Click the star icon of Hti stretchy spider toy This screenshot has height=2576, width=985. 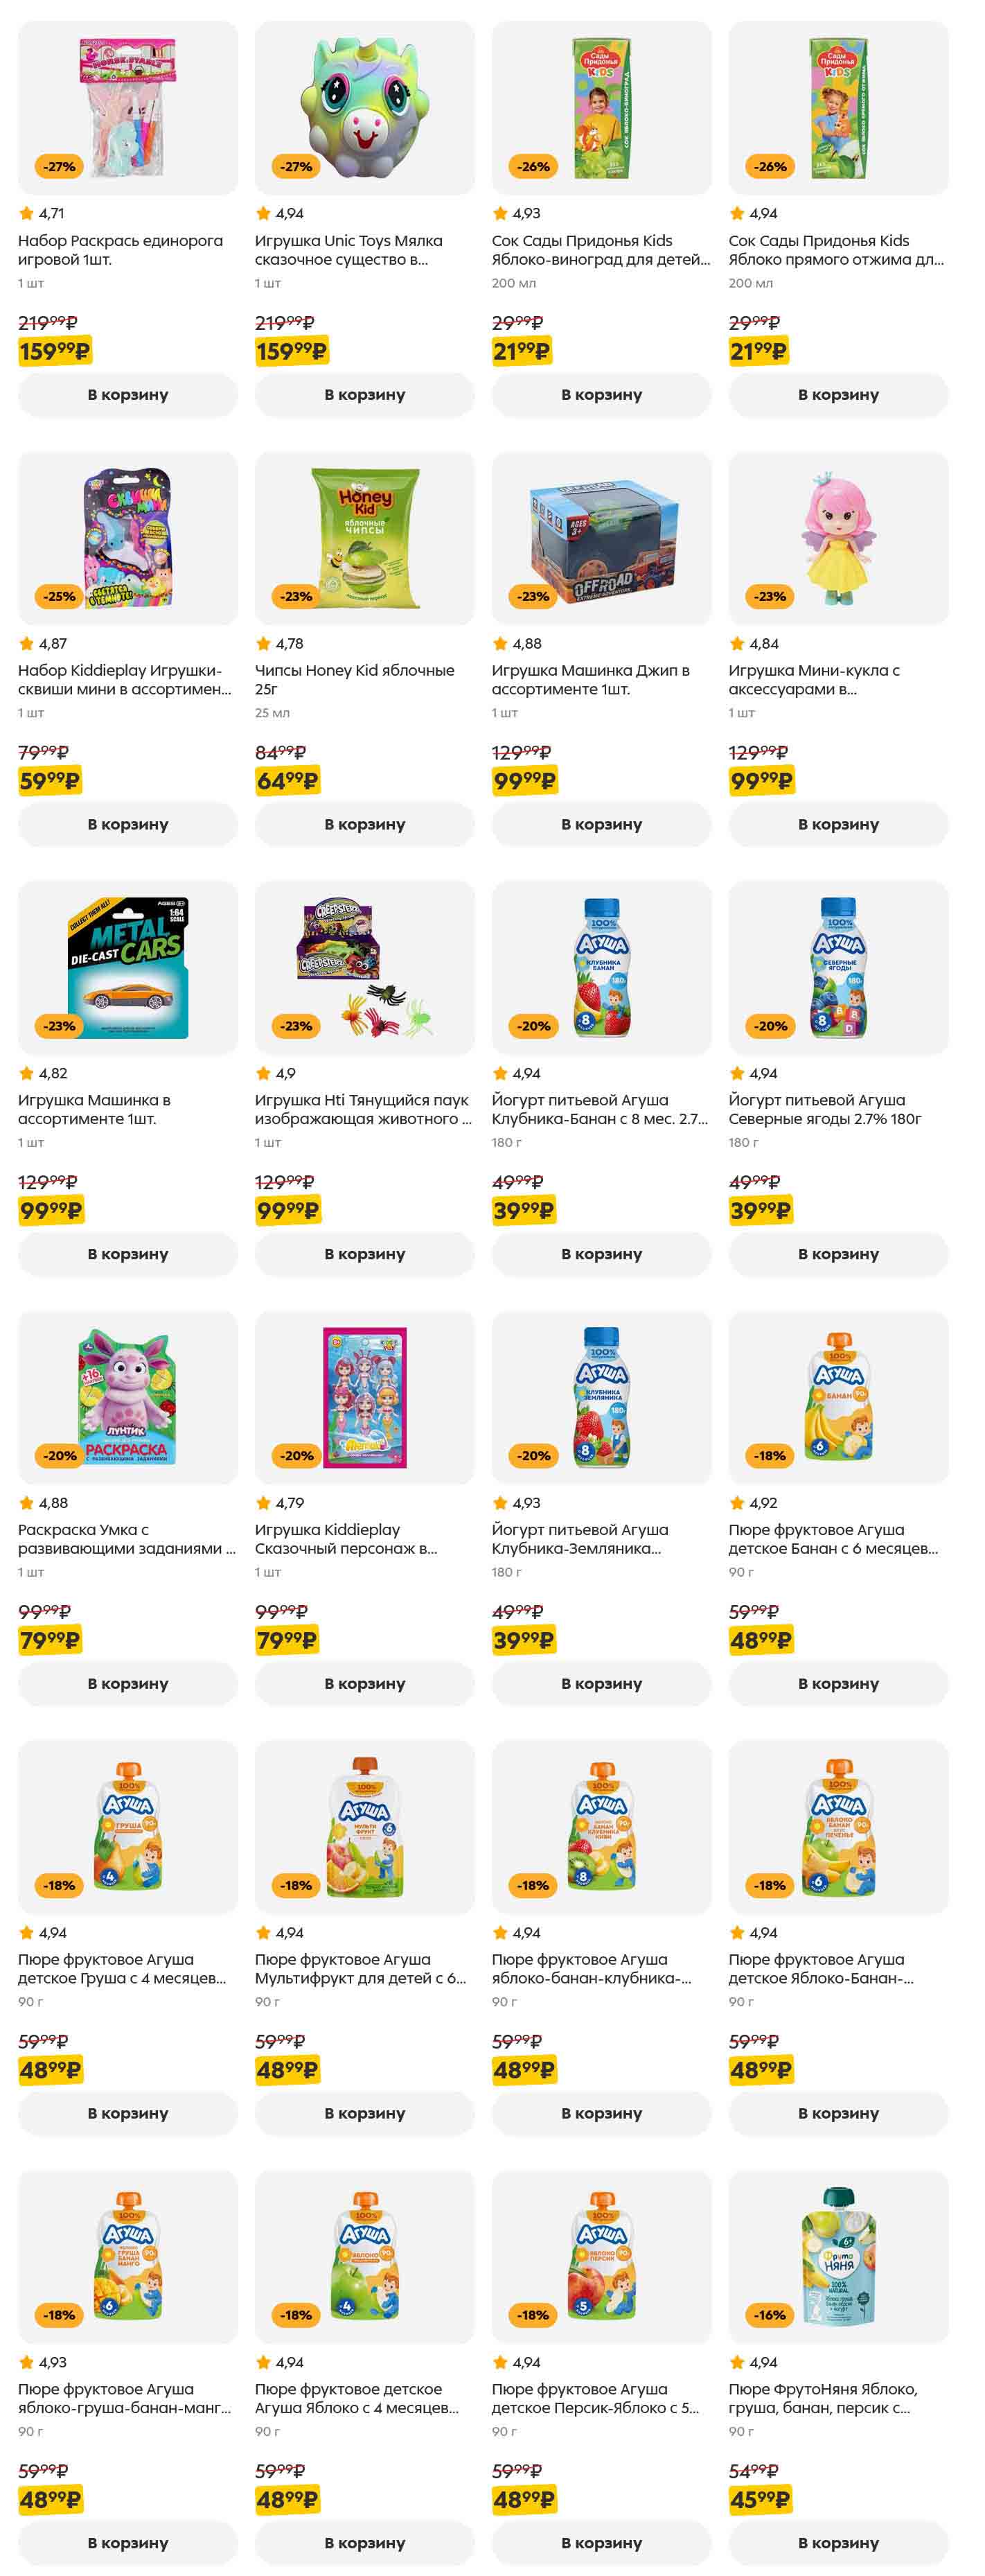(x=263, y=1073)
